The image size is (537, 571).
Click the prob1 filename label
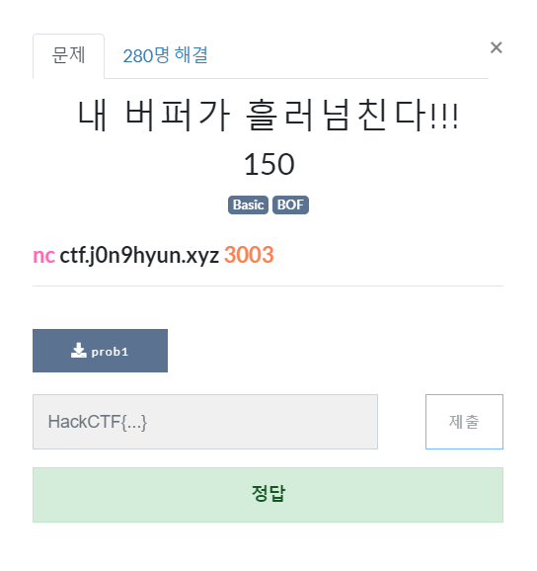[x=110, y=352]
